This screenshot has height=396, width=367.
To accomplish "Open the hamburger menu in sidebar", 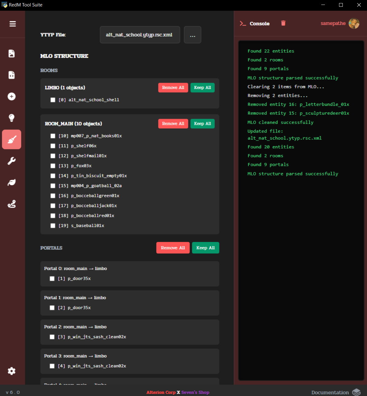I will (13, 24).
